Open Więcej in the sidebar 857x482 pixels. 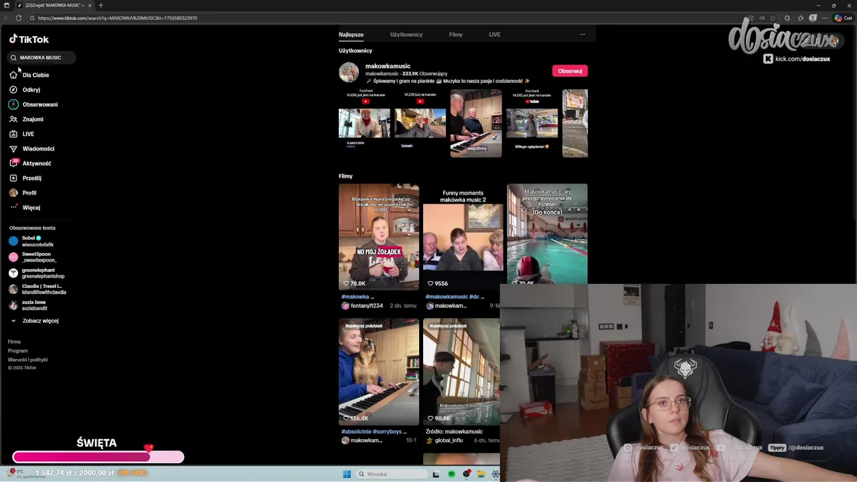(x=25, y=208)
